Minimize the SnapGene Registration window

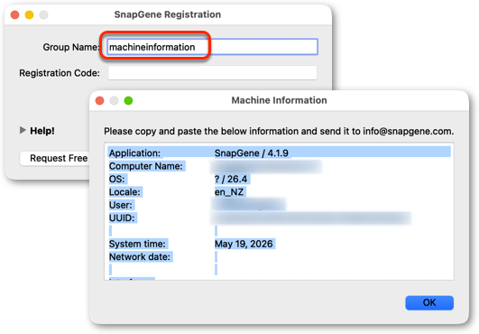[30, 14]
